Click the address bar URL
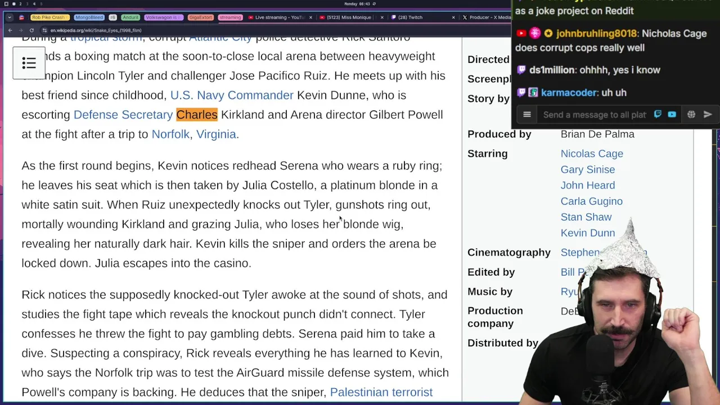 pyautogui.click(x=96, y=30)
